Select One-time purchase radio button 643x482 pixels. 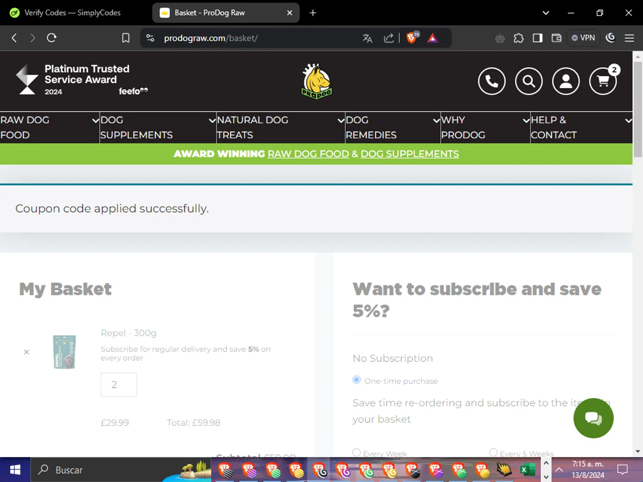[x=356, y=380]
